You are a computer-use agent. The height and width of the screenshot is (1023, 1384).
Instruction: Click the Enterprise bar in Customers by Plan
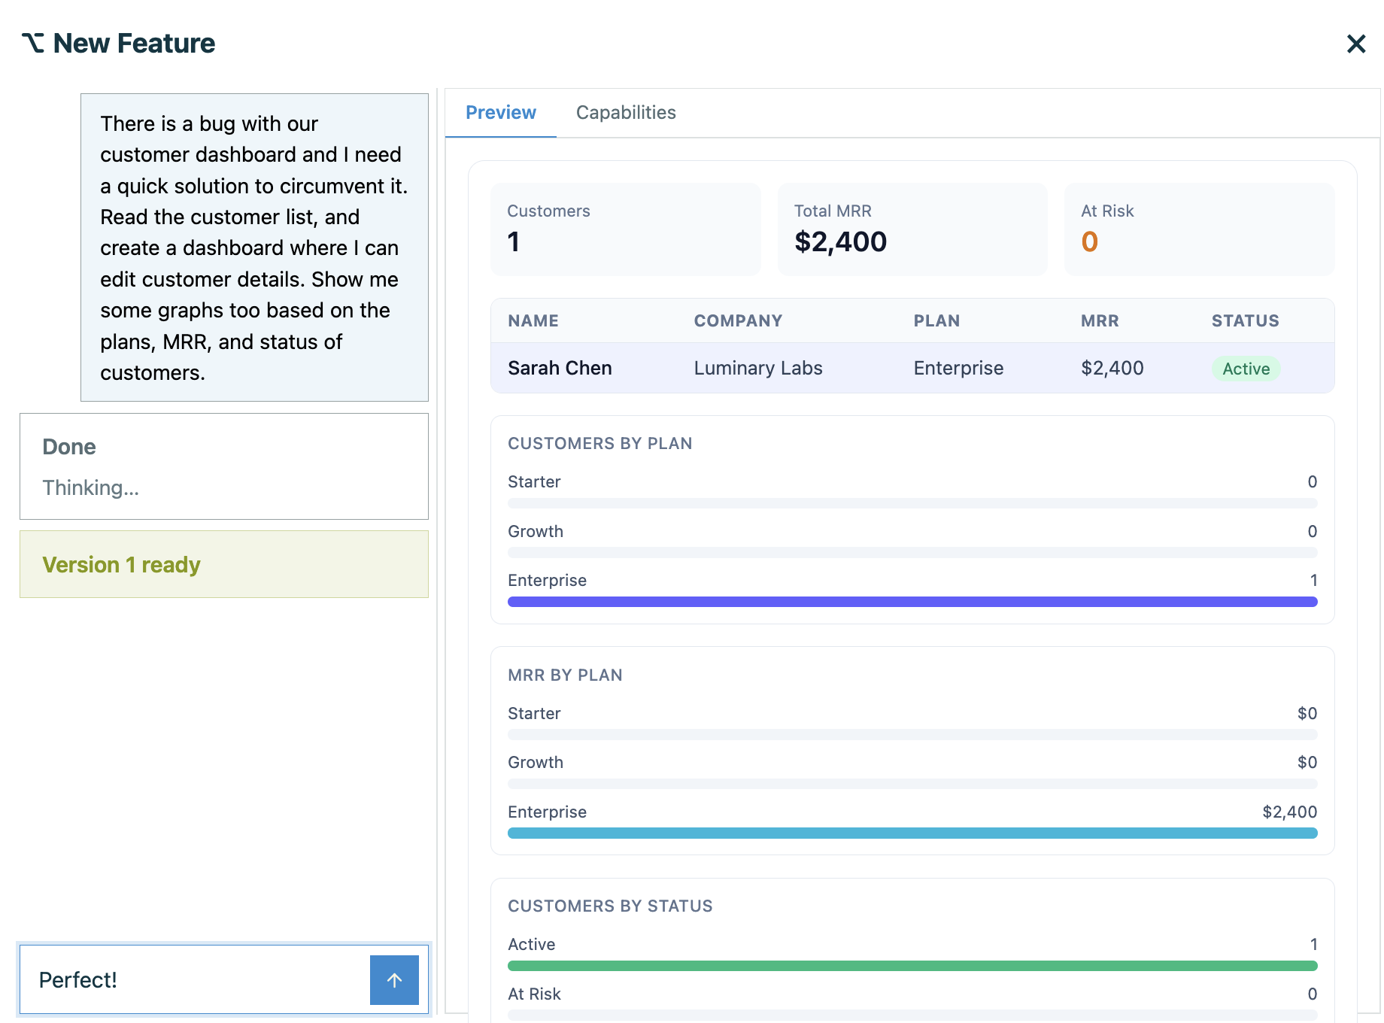click(912, 602)
